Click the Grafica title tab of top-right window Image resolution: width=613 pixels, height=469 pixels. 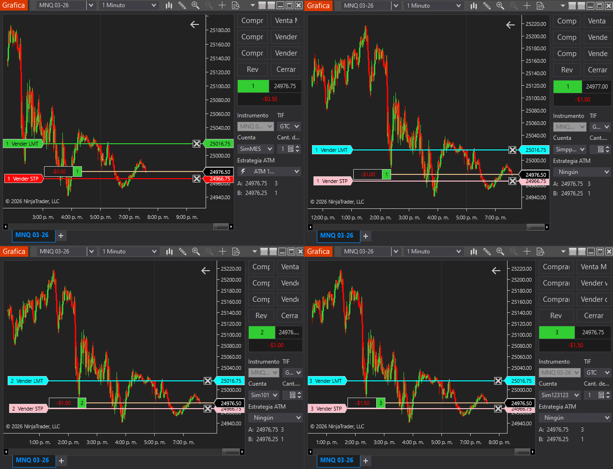click(318, 5)
